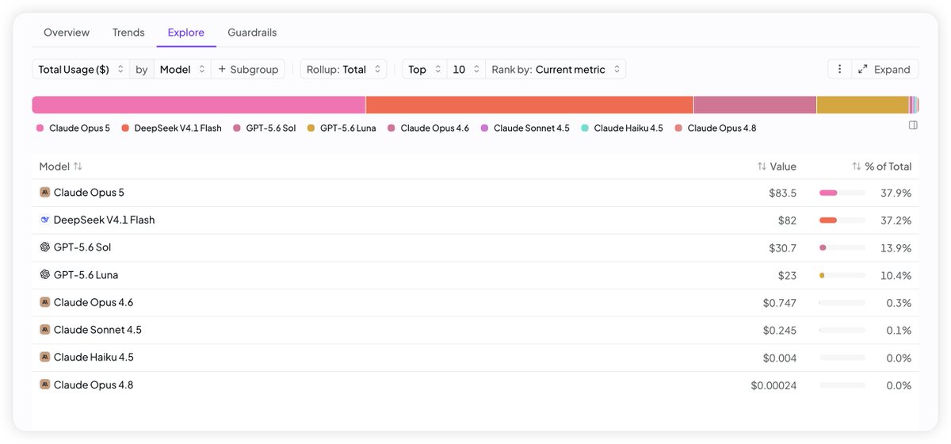The height and width of the screenshot is (444, 951).
Task: Open the Model group-by dropdown
Action: [182, 69]
